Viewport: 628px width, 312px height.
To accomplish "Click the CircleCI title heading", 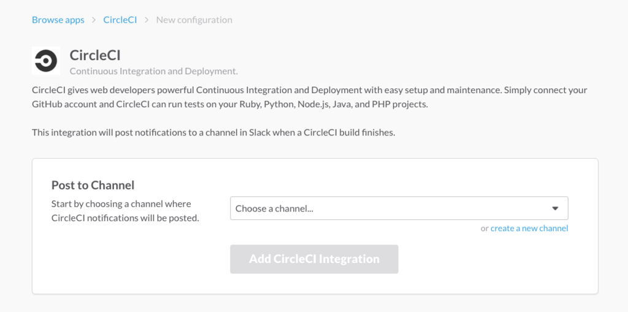I will [x=95, y=55].
